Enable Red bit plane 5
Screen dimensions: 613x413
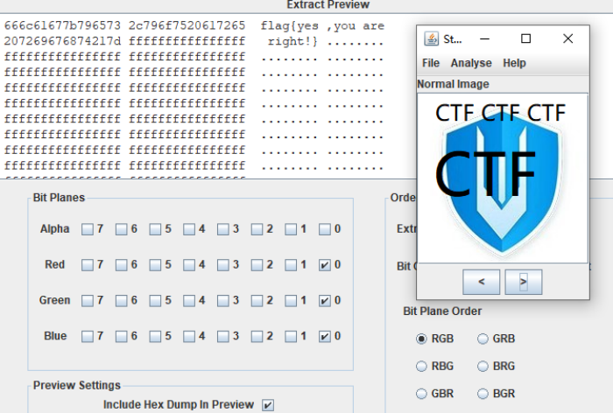(x=155, y=265)
